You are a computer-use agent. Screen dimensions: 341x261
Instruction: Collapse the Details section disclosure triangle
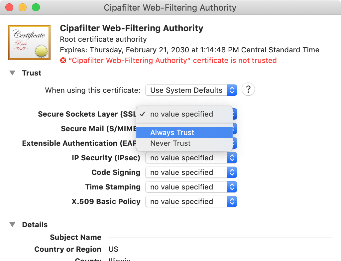[12, 225]
